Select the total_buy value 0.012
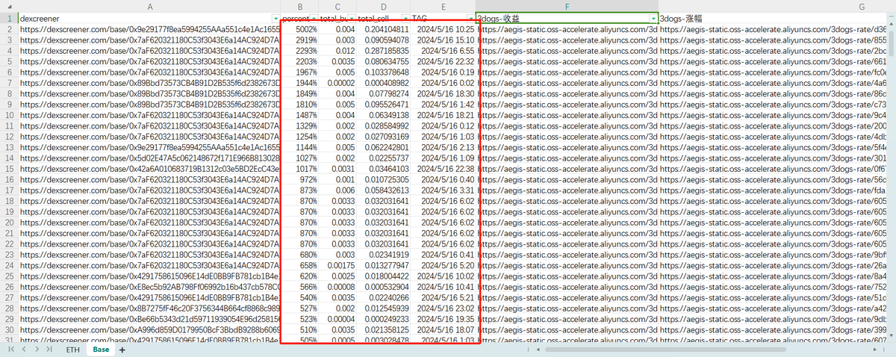 click(337, 50)
